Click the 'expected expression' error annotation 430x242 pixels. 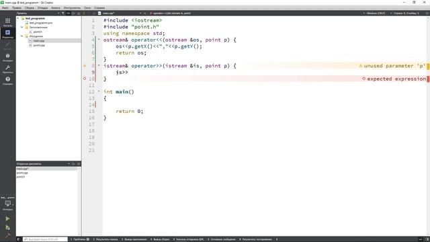(x=394, y=79)
